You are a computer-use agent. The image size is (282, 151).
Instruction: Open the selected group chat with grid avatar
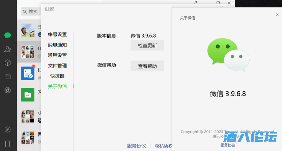coord(28,52)
